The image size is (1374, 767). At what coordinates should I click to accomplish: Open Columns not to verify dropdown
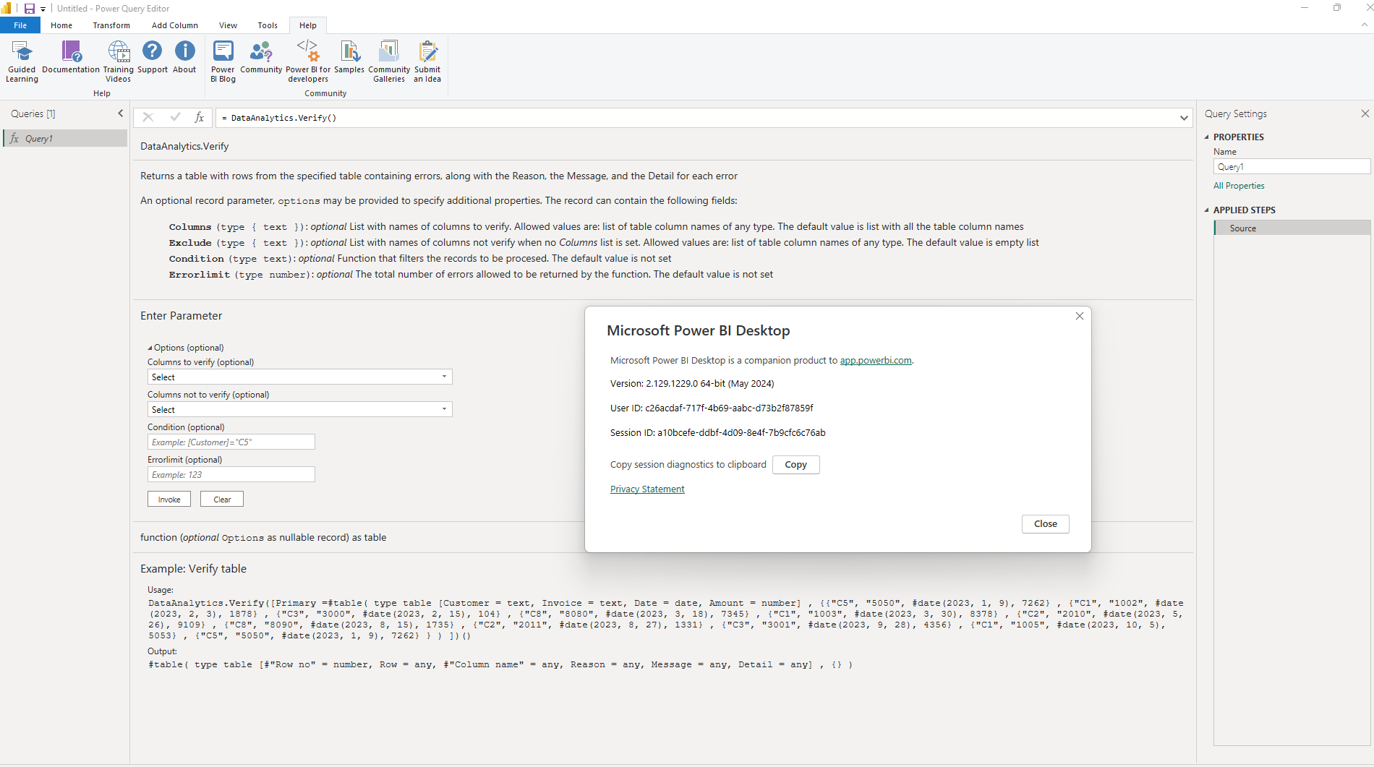(x=300, y=409)
